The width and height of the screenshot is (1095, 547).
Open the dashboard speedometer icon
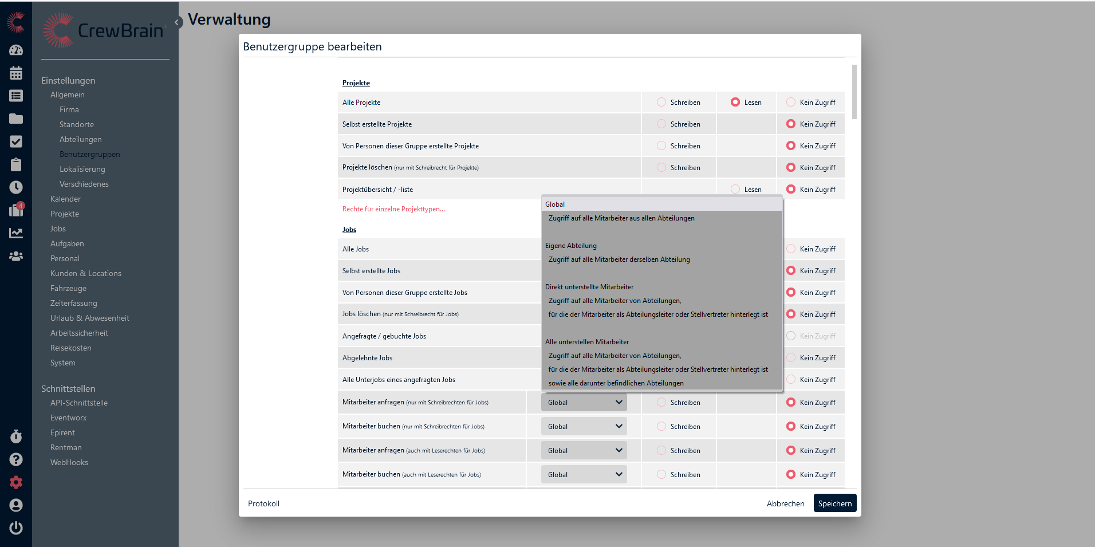[x=16, y=50]
